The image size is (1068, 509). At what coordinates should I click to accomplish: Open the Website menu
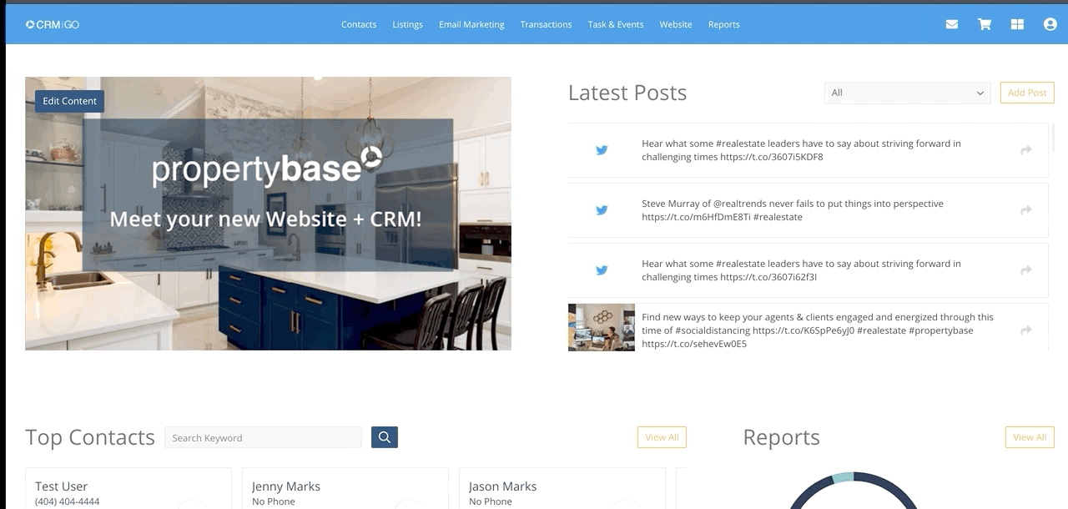point(676,24)
